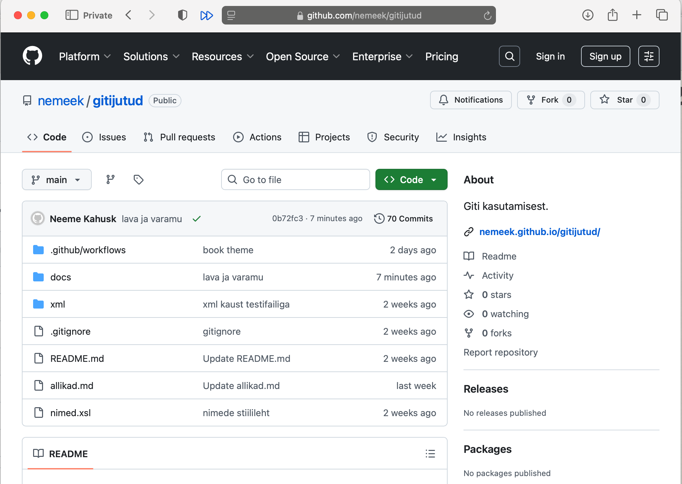The height and width of the screenshot is (484, 682).
Task: Click the tags icon
Action: (x=138, y=179)
